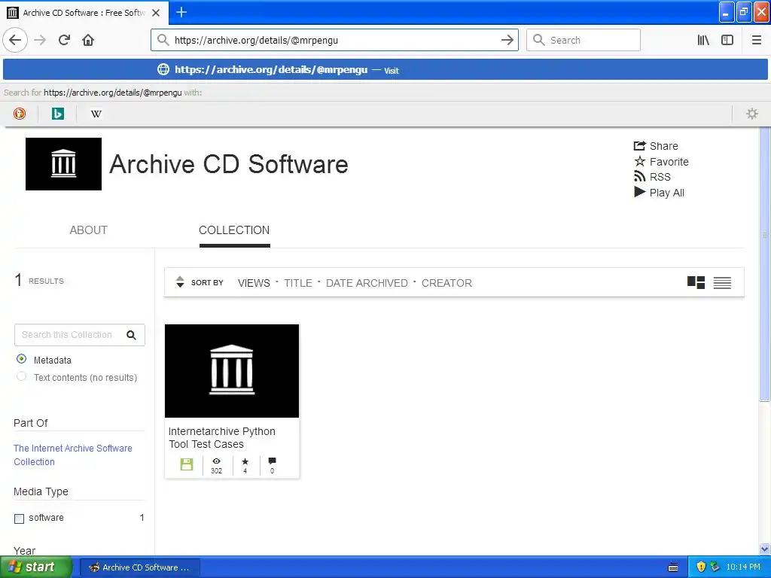Select Archive CD Software taskbar button

pyautogui.click(x=139, y=567)
